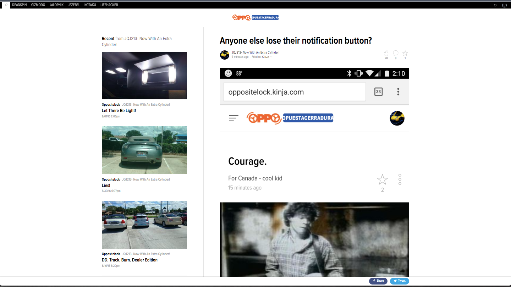Go to Kotaku in the top navigation
This screenshot has width=511, height=287.
click(x=90, y=5)
